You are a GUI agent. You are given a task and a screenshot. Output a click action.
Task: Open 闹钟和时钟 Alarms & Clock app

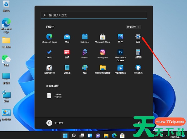[49, 69]
